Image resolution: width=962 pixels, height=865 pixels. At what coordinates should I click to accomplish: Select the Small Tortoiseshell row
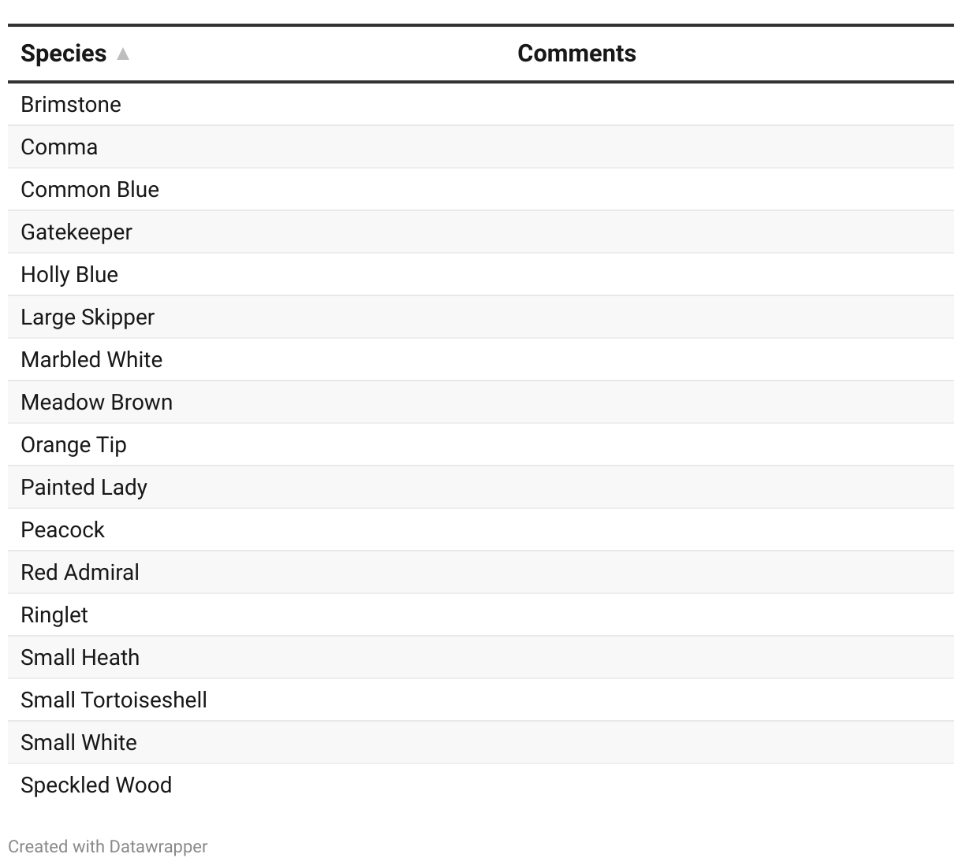(114, 700)
